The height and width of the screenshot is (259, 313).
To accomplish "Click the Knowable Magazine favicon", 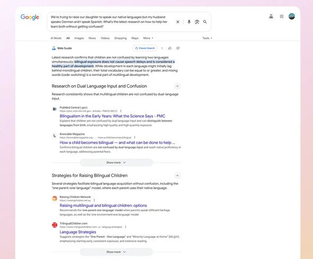I will (x=55, y=135).
